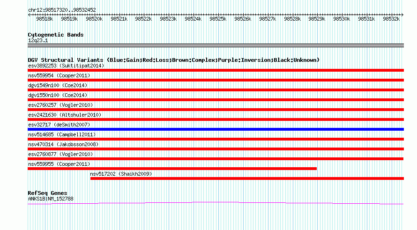Click the RefSeq Genes track title

[47, 193]
